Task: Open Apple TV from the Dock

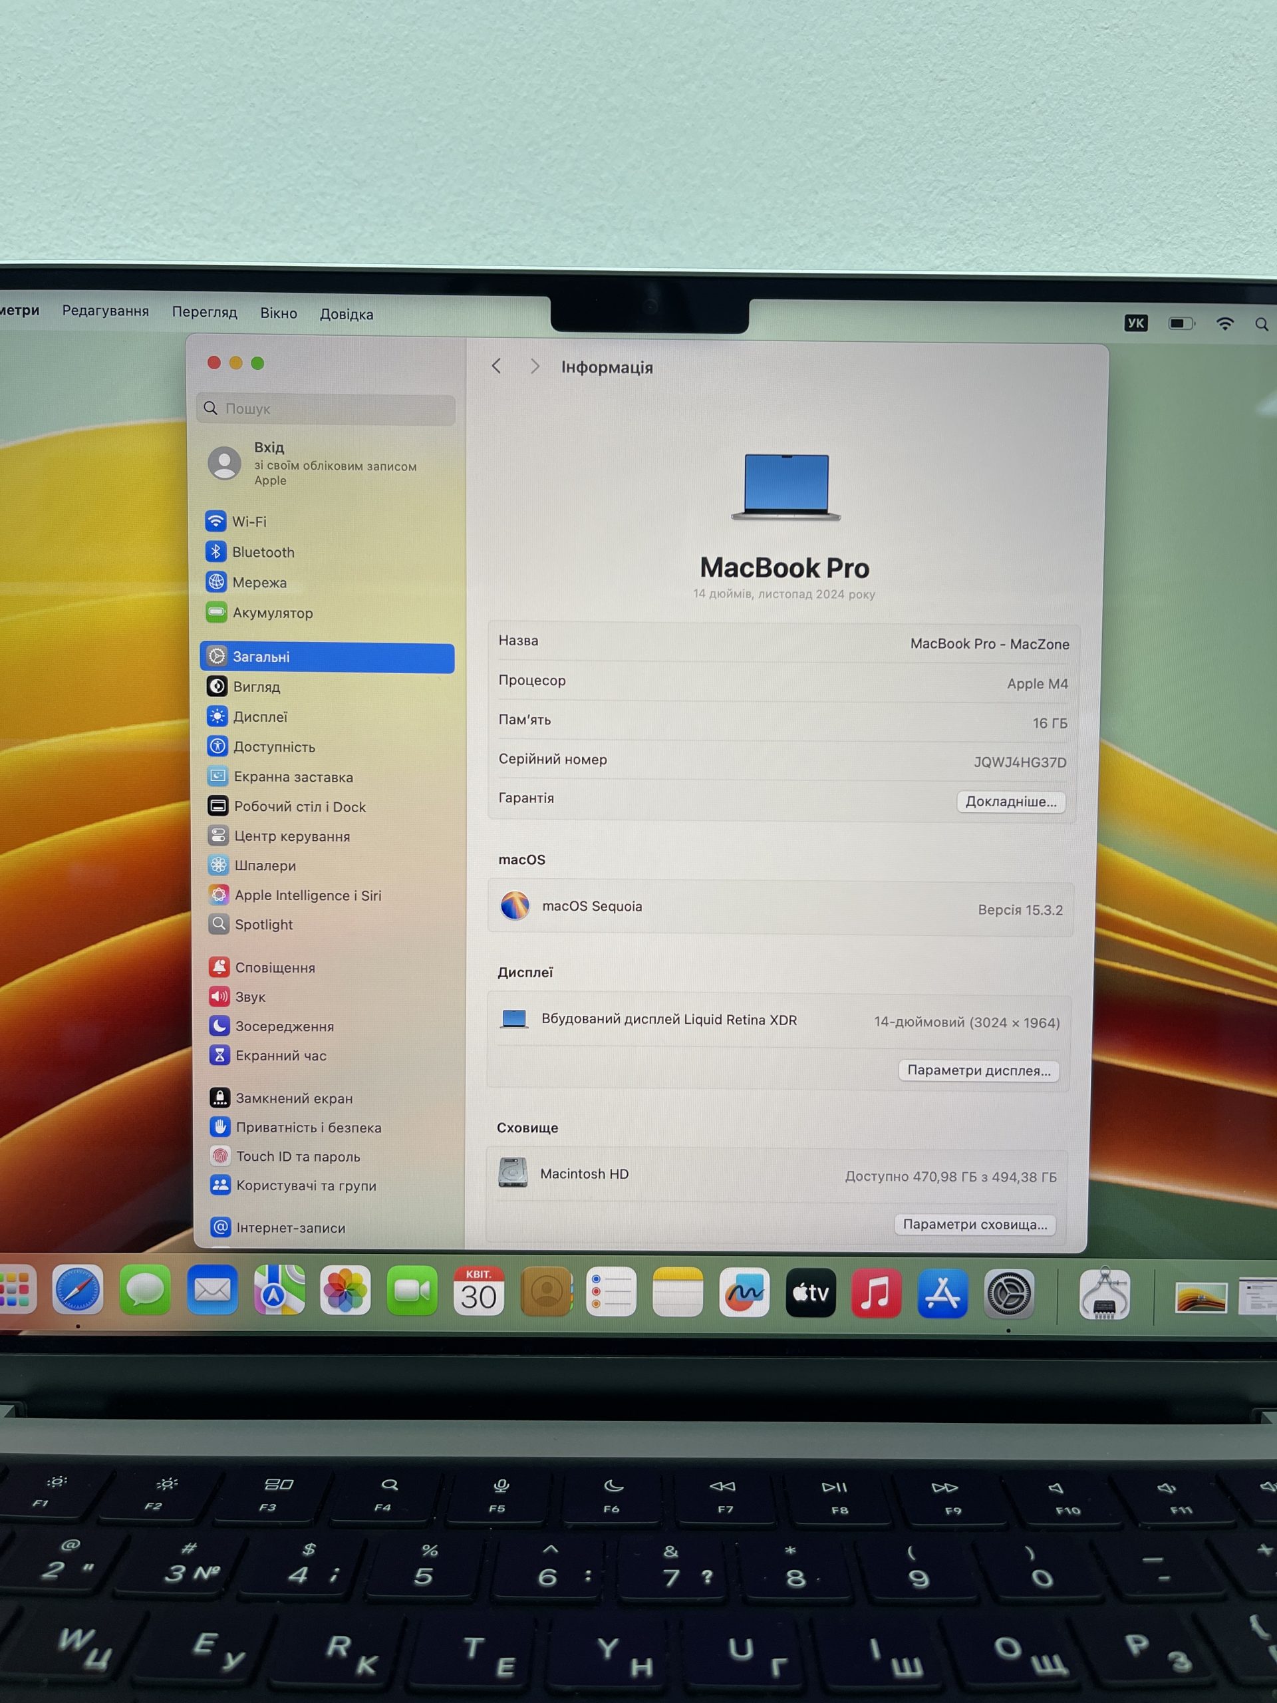Action: click(811, 1293)
